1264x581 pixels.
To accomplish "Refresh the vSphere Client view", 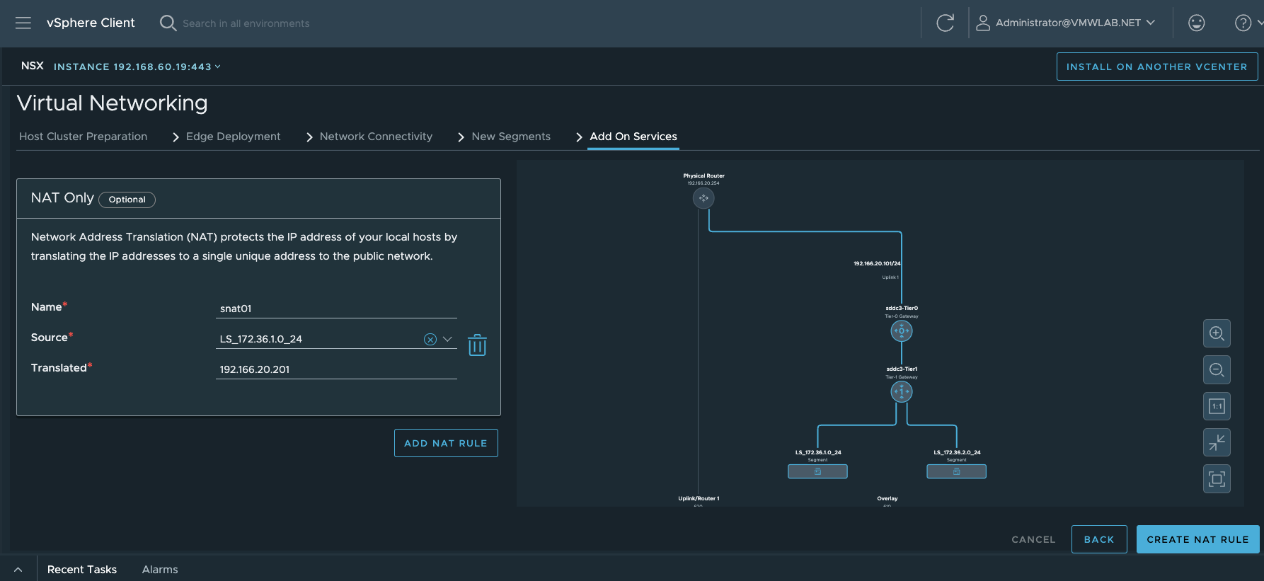I will click(945, 23).
